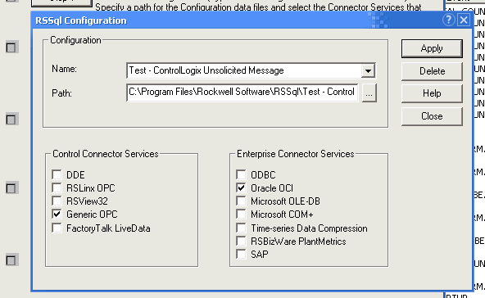Enable the SAP connector checkbox
Image resolution: width=485 pixels, height=298 pixels.
tap(241, 254)
